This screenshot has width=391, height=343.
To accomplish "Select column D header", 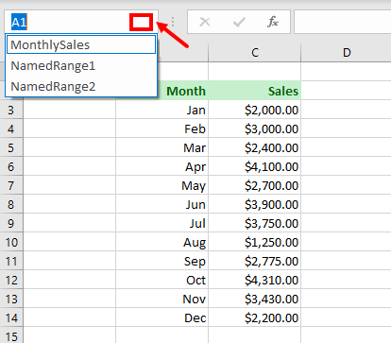I will [x=347, y=53].
